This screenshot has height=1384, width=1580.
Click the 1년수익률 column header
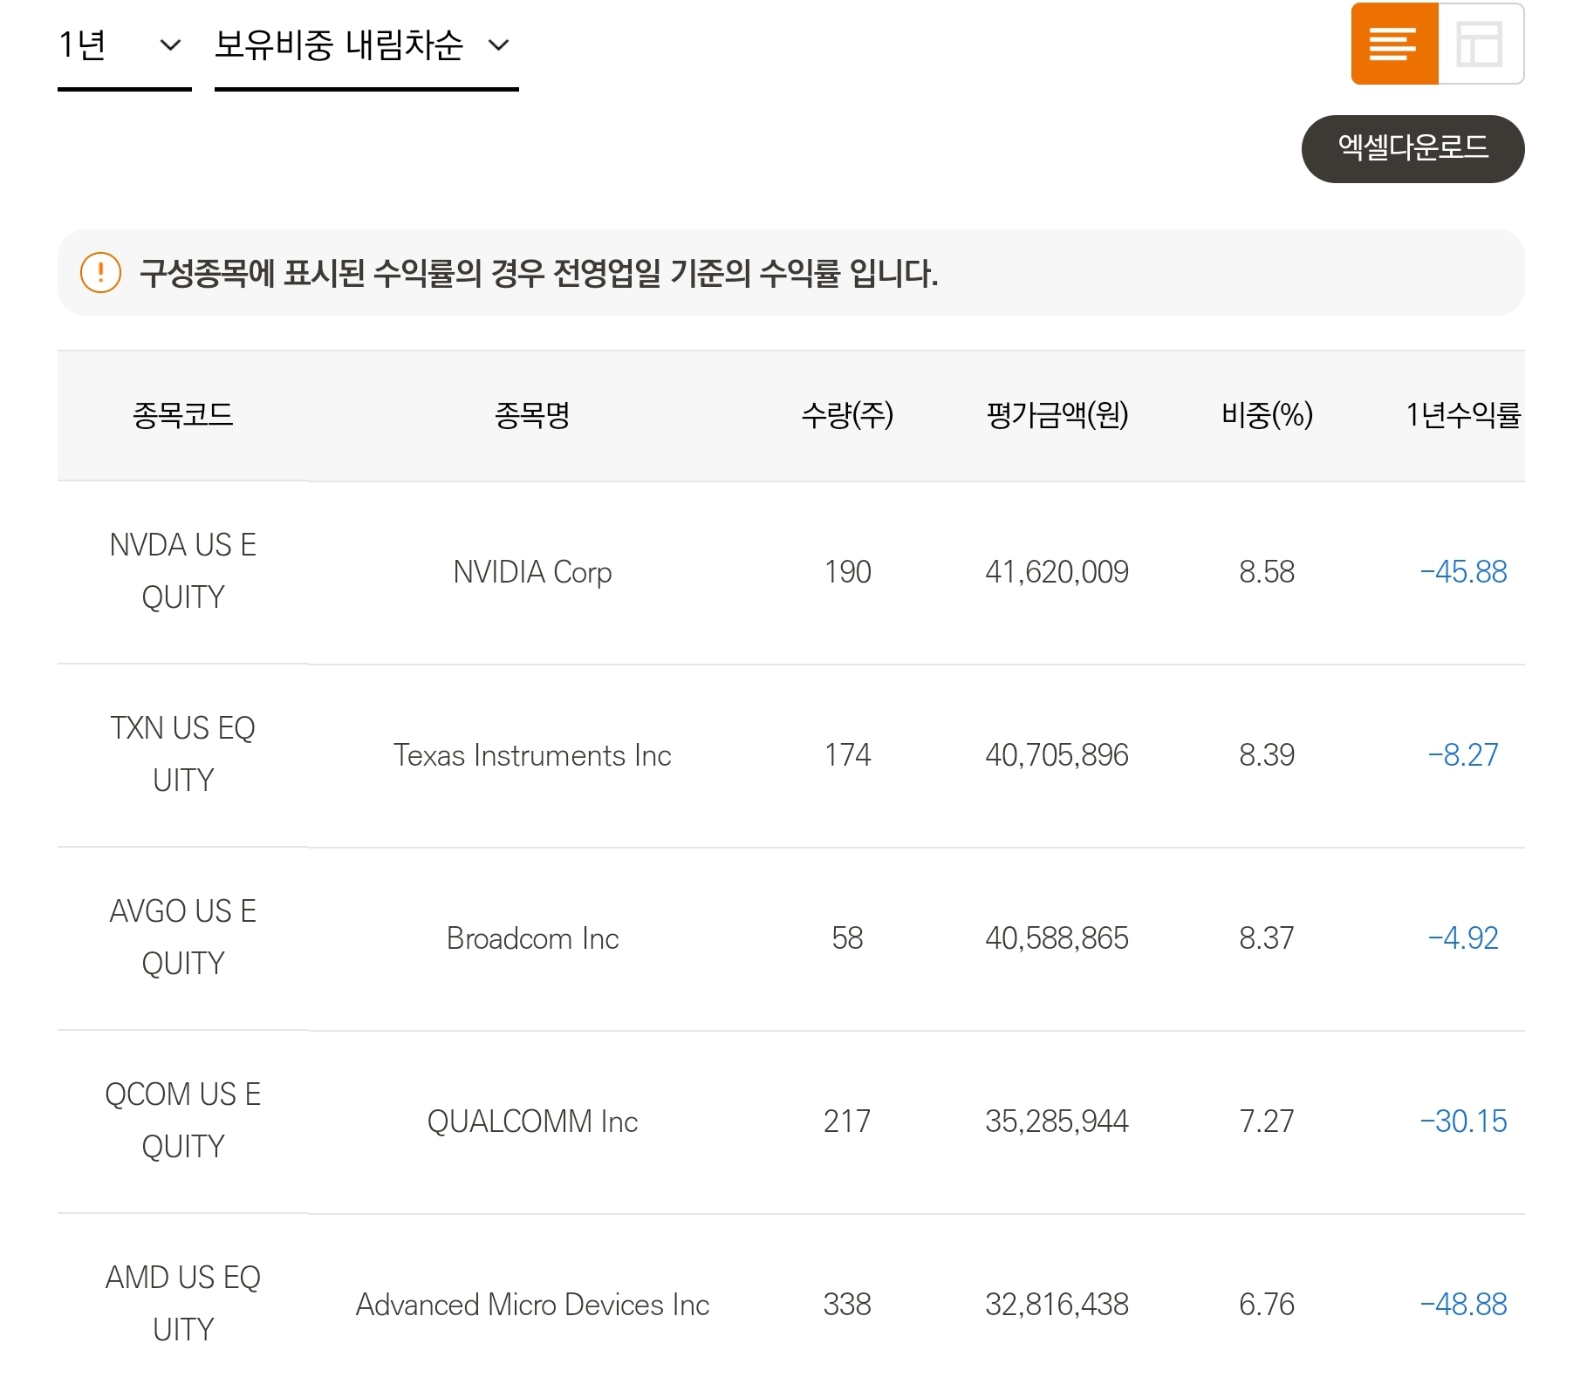click(x=1463, y=415)
